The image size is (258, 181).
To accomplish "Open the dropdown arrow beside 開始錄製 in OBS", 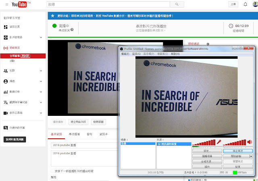I will tap(251, 156).
